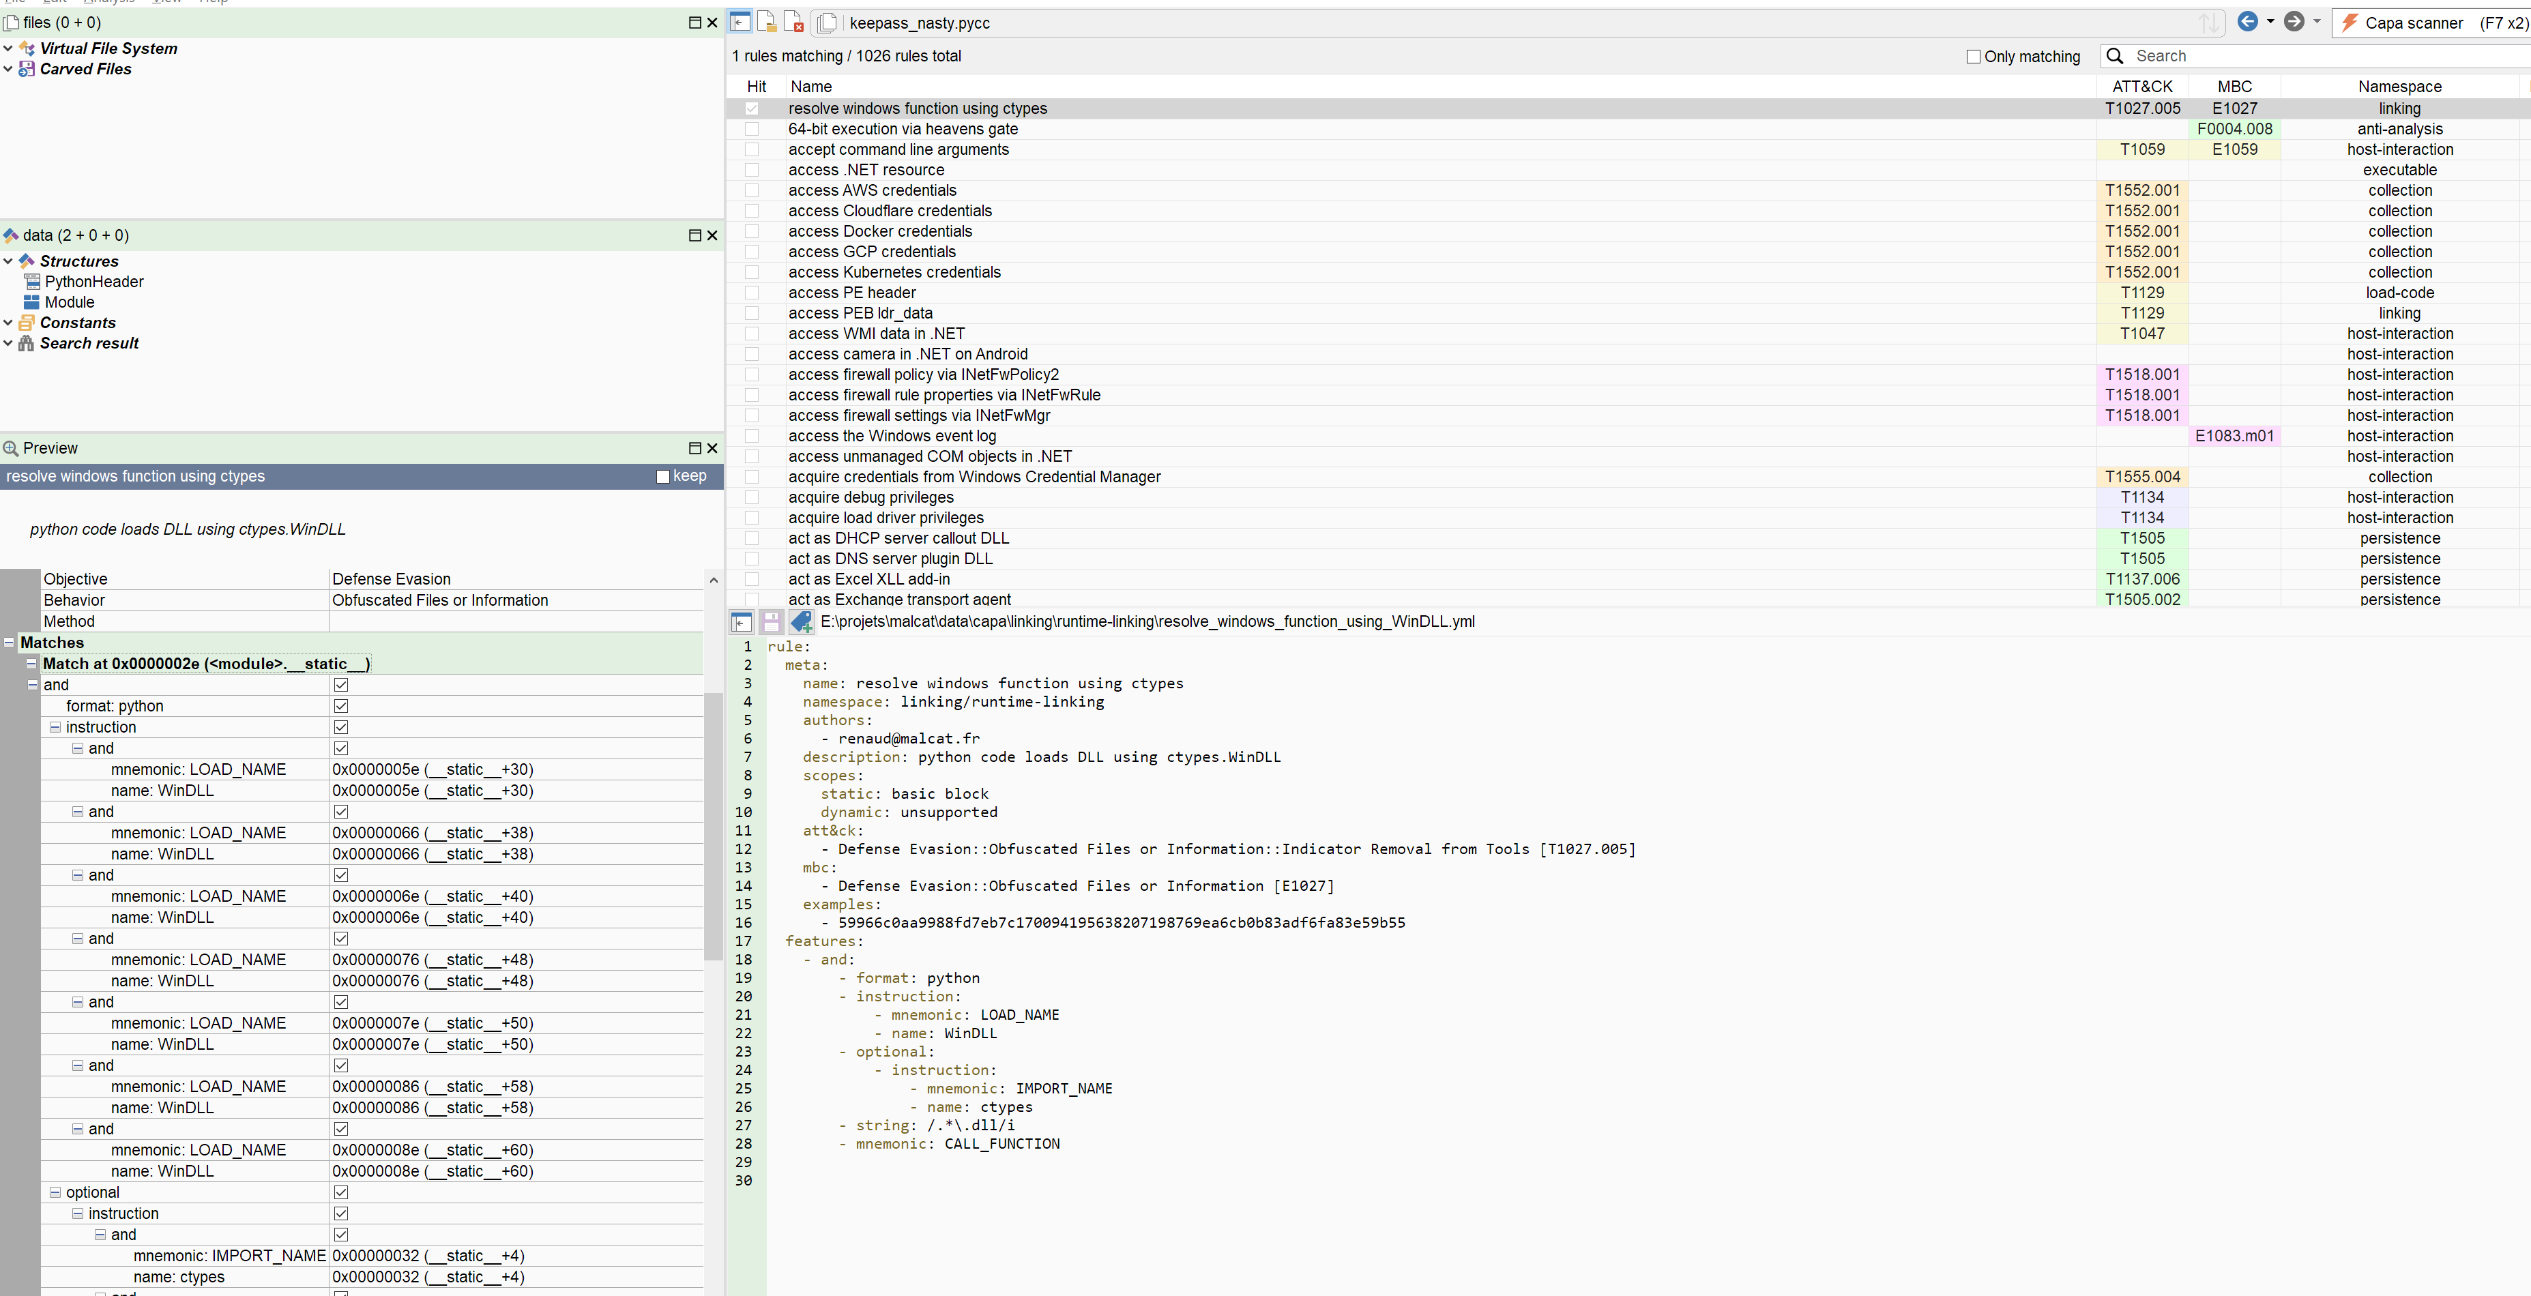Click the F0004.008 MBC cell
2531x1296 pixels.
2234,129
